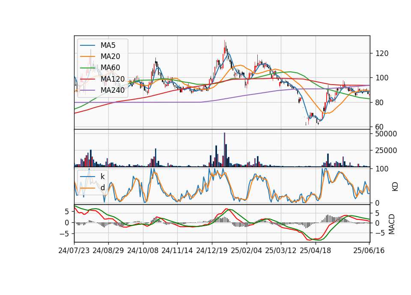Click the 24/07/23 date axis label
411x295 pixels.
(x=74, y=251)
